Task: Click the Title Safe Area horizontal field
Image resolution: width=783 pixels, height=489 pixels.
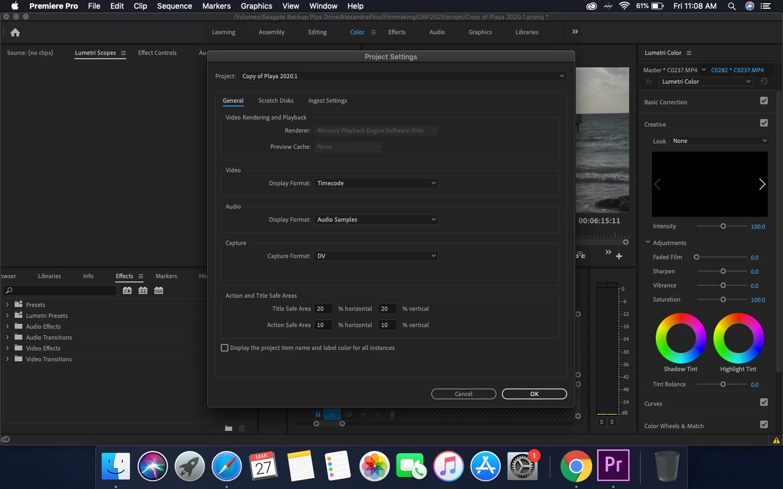Action: coord(323,309)
